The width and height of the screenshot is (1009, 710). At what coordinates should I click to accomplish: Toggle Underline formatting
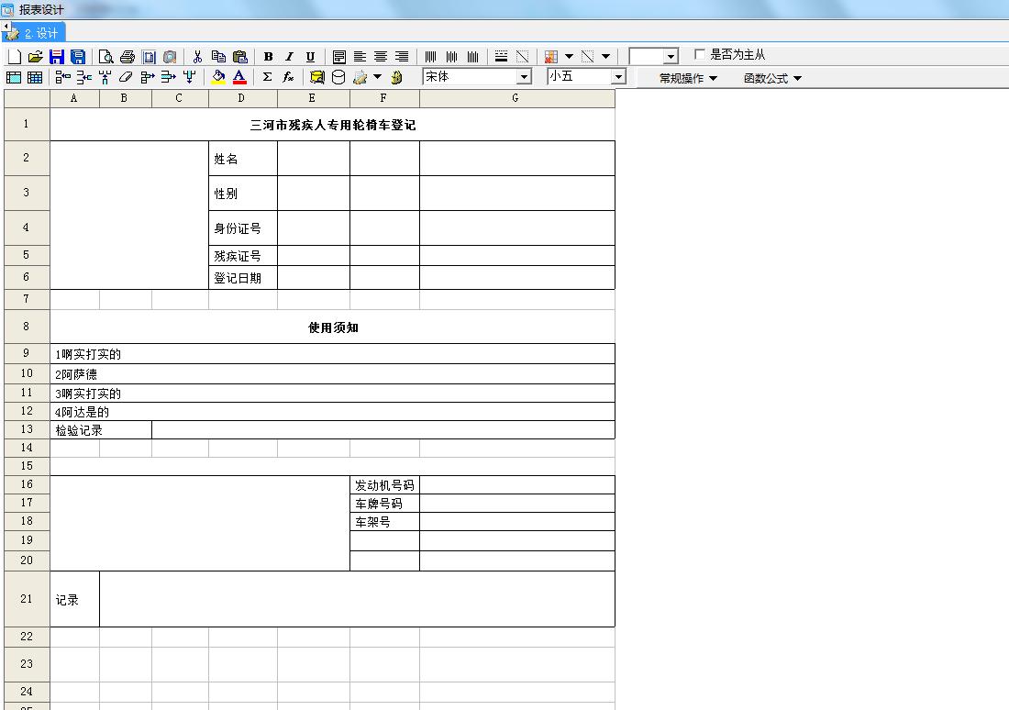click(x=310, y=57)
